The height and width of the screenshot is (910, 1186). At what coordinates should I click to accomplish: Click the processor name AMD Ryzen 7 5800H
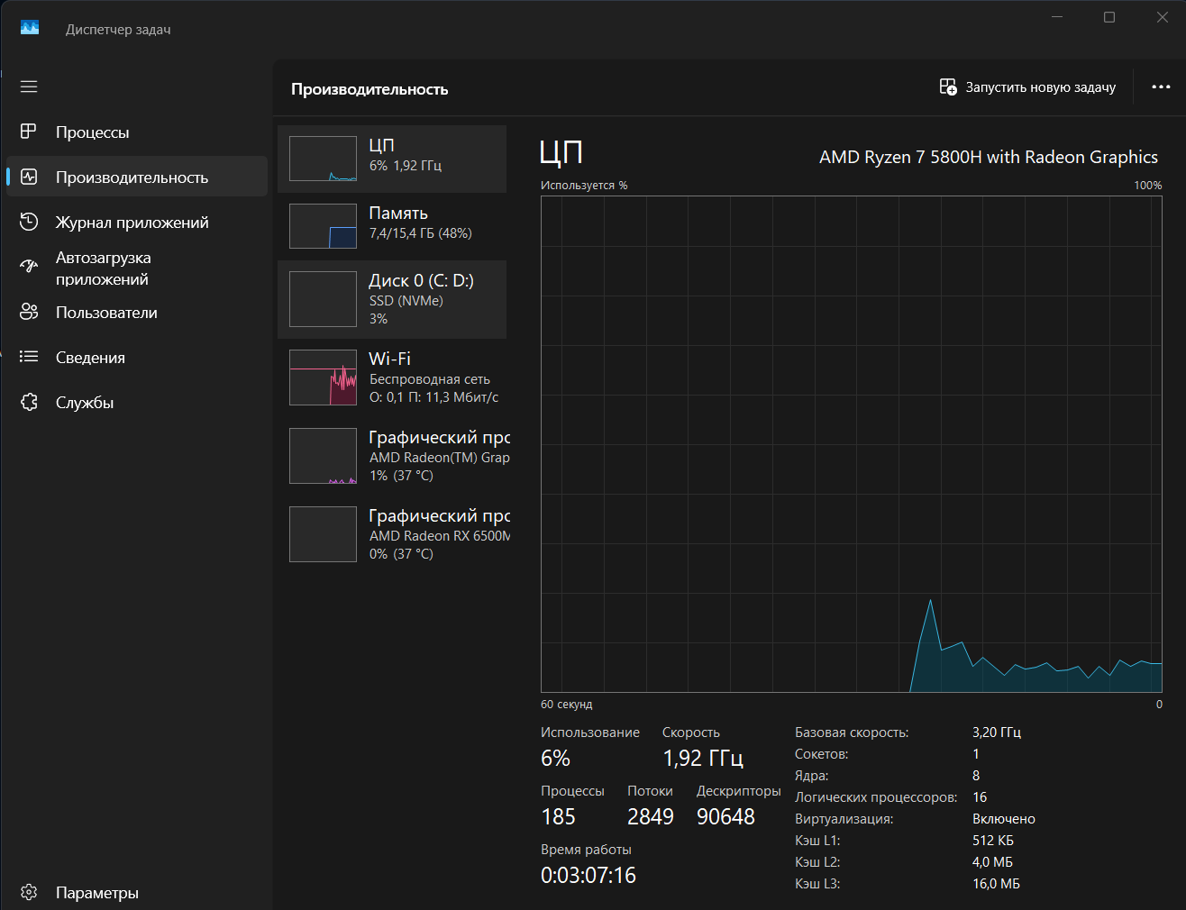point(989,157)
